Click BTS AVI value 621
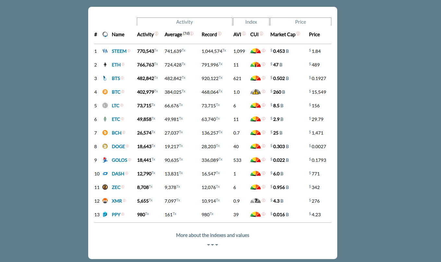The image size is (441, 262). [237, 78]
